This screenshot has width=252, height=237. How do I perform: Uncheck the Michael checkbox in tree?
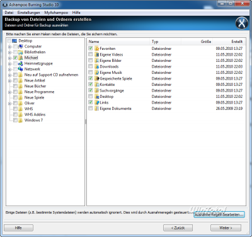tap(15, 58)
